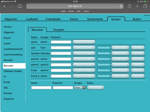Open Laufkartenansicht in the sidebar
This screenshot has width=150, height=112.
point(13,49)
